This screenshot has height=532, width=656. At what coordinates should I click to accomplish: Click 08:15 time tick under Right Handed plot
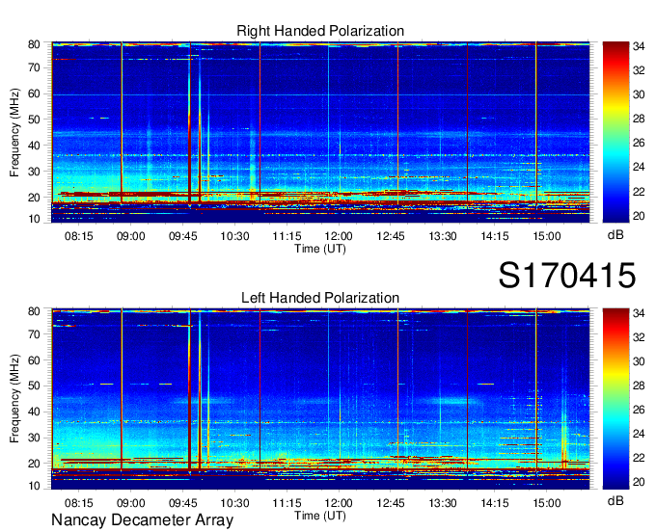(x=79, y=236)
